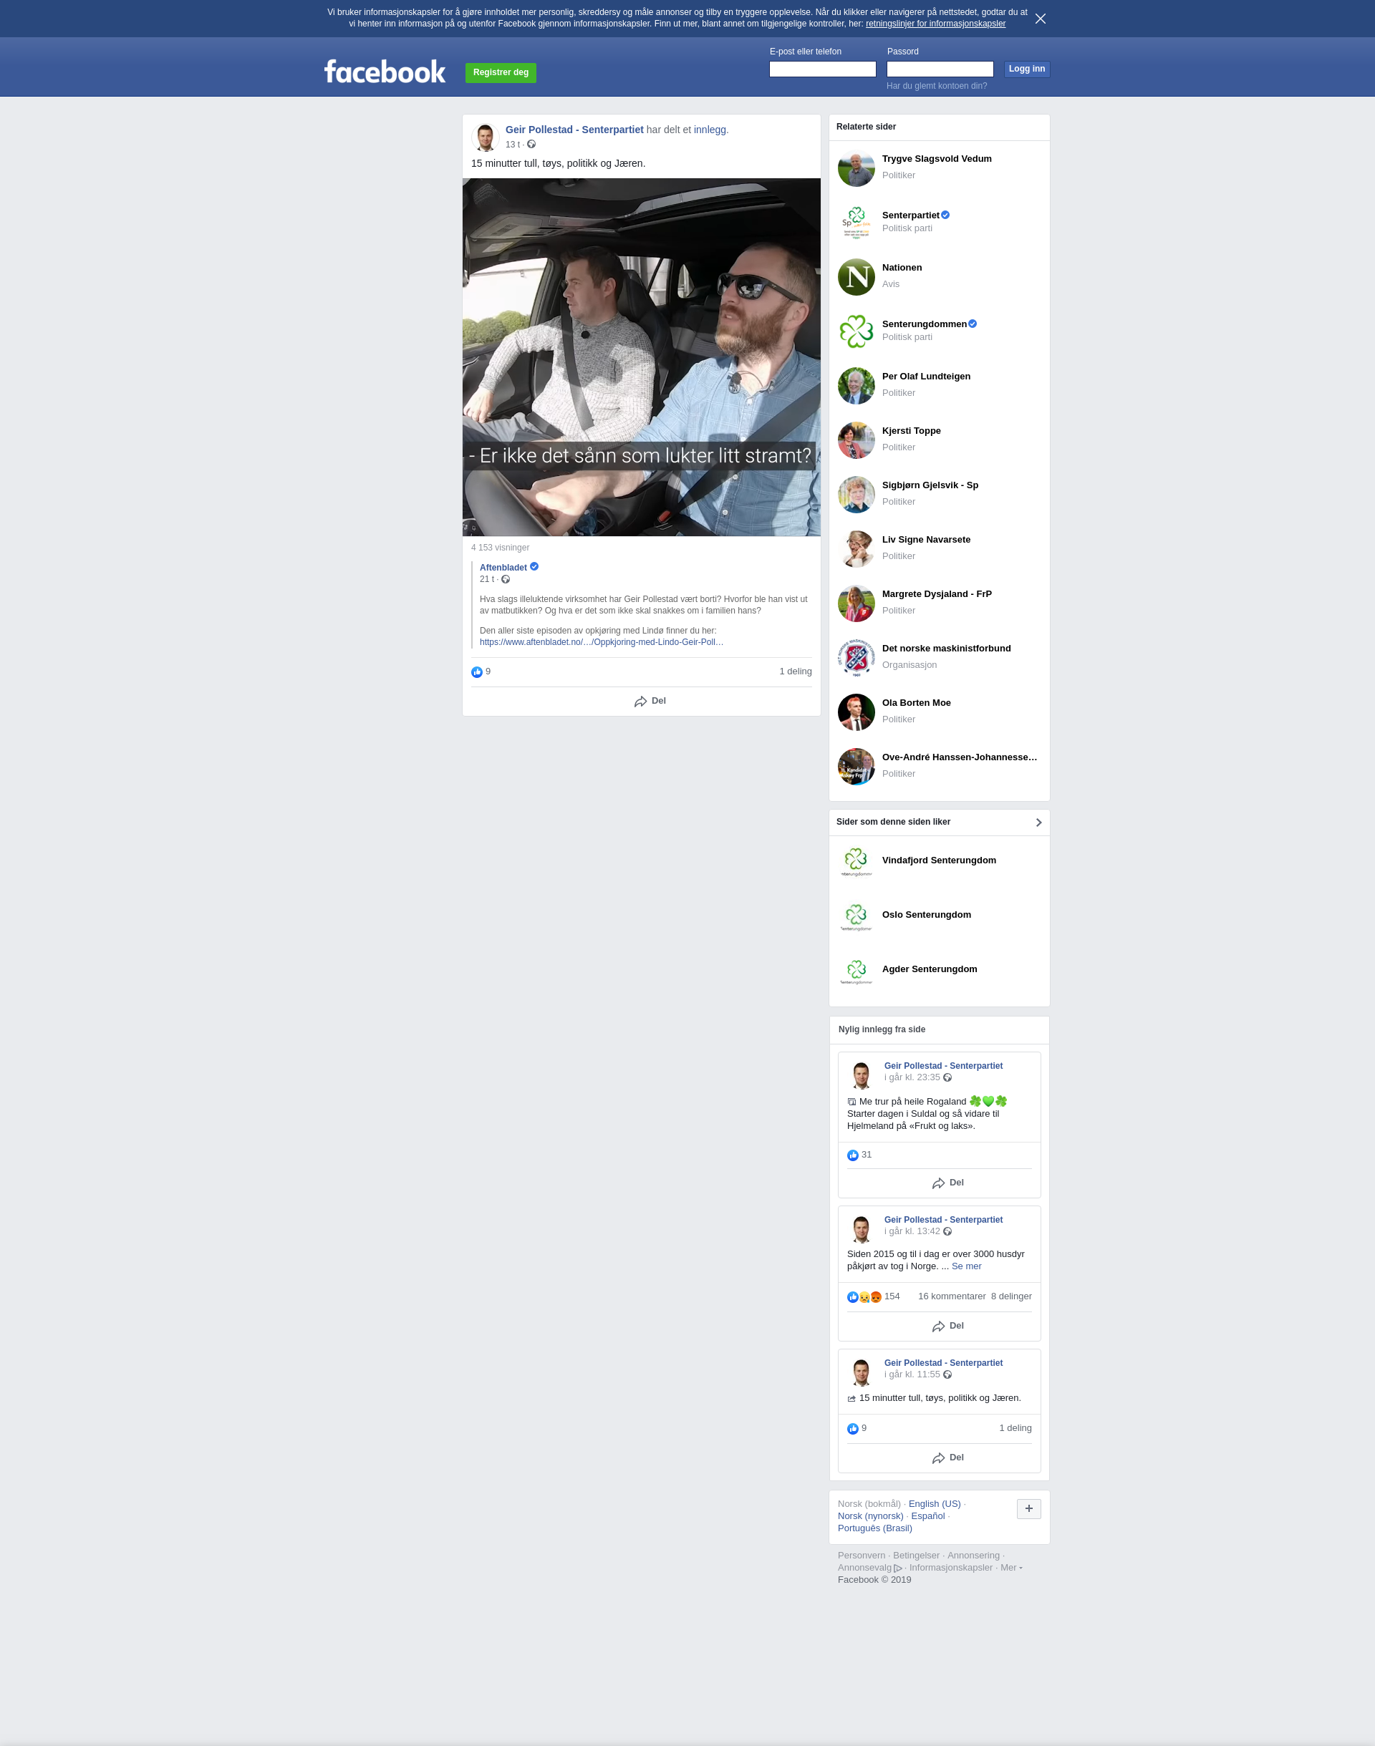Click globe icon next to i går kl. 23:35
The width and height of the screenshot is (1375, 1746).
947,1077
